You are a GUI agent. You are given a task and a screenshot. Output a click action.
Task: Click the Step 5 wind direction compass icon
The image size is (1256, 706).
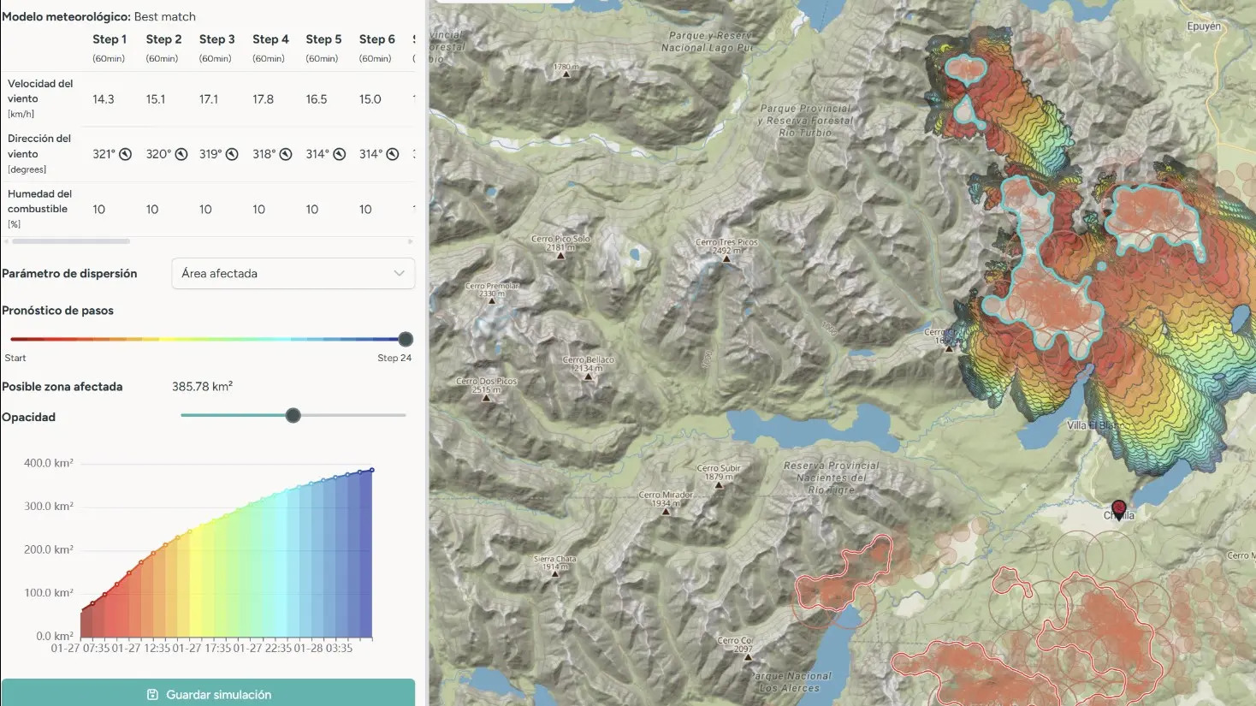[x=340, y=154]
